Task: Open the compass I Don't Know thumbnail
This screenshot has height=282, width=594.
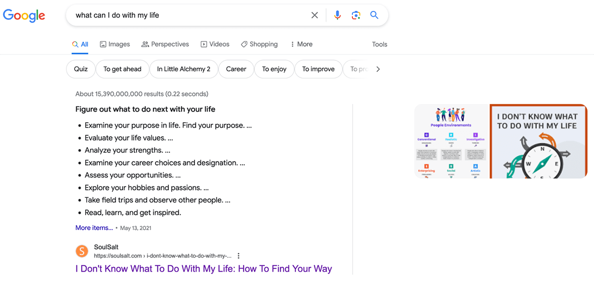Action: [x=539, y=141]
